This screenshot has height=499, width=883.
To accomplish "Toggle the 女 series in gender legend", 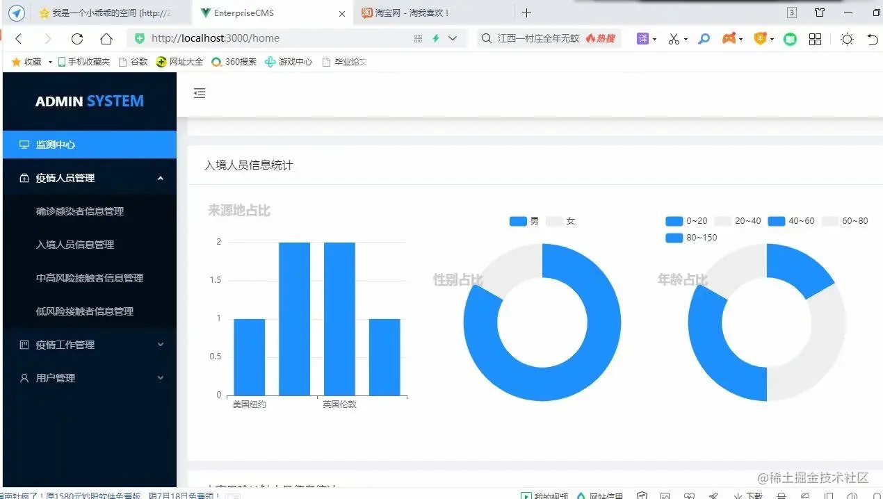I will point(561,221).
